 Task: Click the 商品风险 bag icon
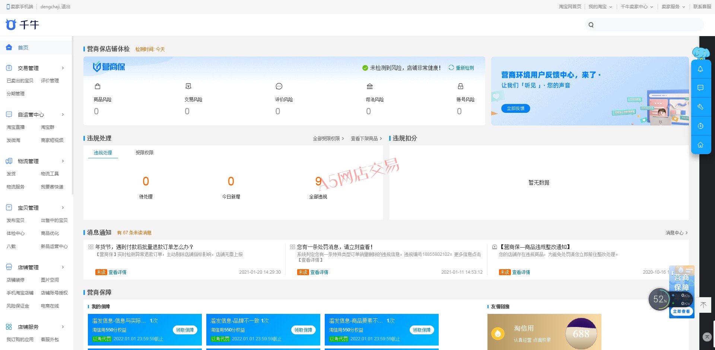pos(98,86)
